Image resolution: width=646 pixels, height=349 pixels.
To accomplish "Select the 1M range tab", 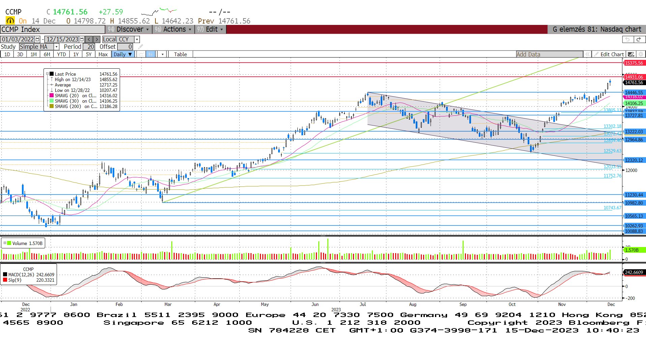I will coord(33,54).
